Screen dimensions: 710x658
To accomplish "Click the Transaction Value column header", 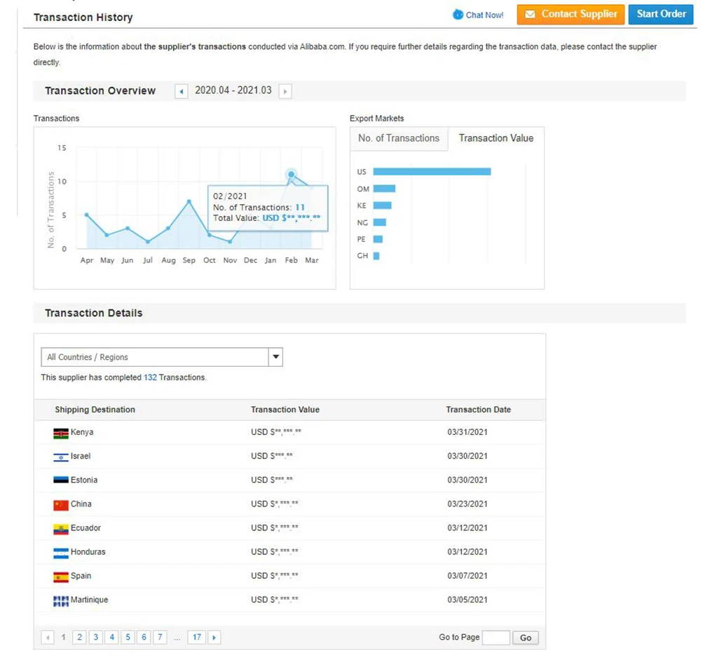I will pos(285,410).
